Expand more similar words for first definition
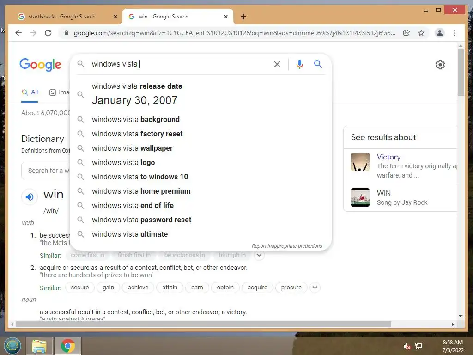This screenshot has width=473, height=355. [x=259, y=255]
